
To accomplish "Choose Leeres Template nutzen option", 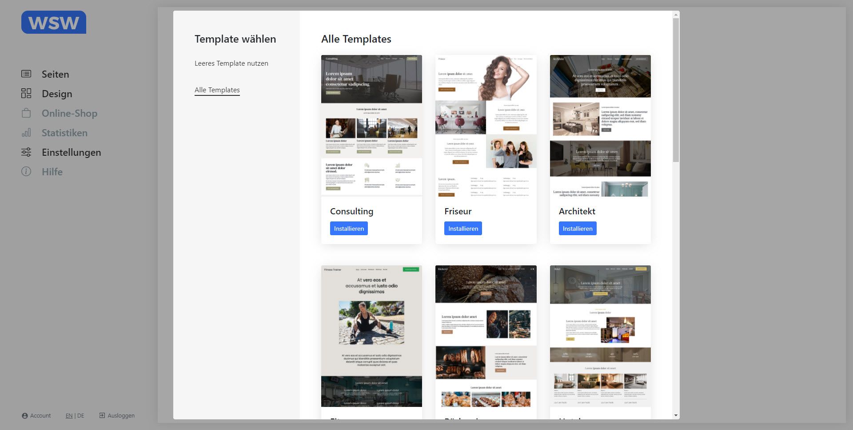I will [231, 63].
